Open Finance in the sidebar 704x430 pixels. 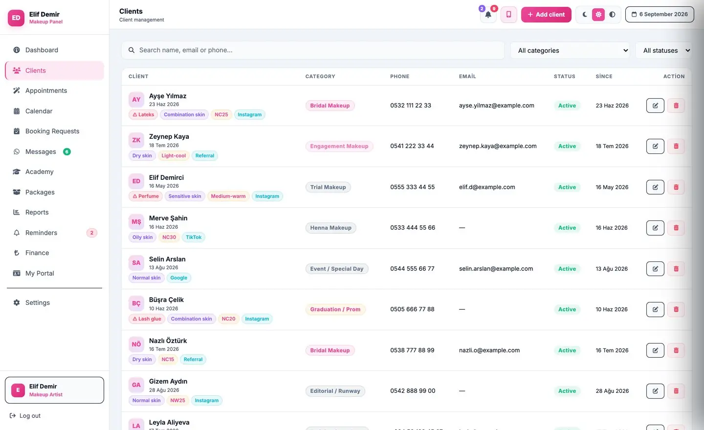(54, 253)
